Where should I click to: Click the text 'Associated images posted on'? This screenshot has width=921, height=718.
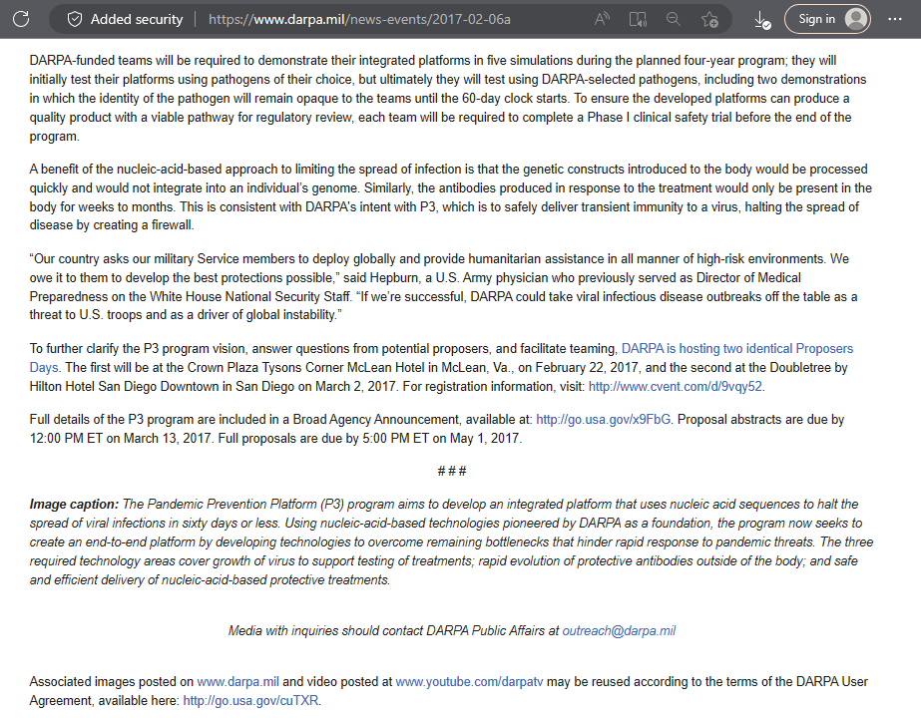(x=112, y=681)
